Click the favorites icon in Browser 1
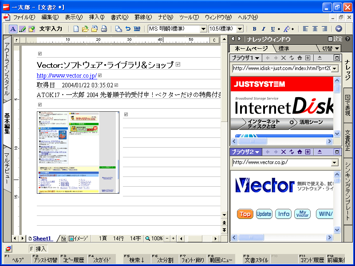Screen dimensions: 355x266 pos(308,58)
